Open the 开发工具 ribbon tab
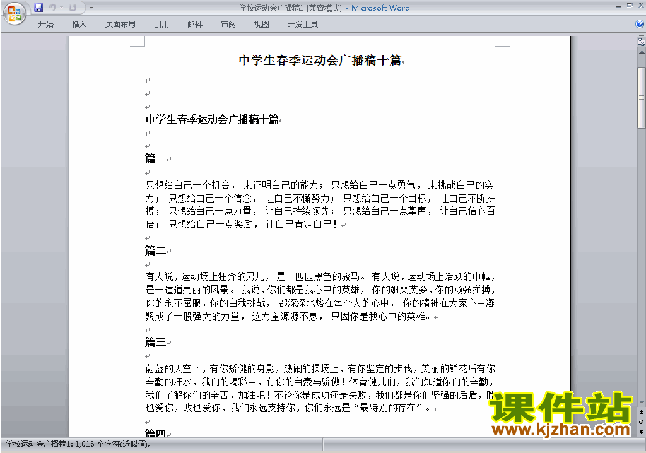The width and height of the screenshot is (646, 453). click(x=303, y=25)
